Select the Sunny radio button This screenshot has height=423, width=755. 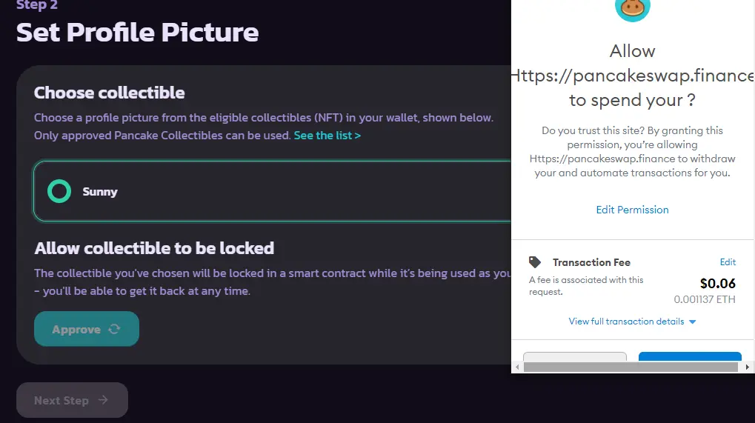coord(59,191)
